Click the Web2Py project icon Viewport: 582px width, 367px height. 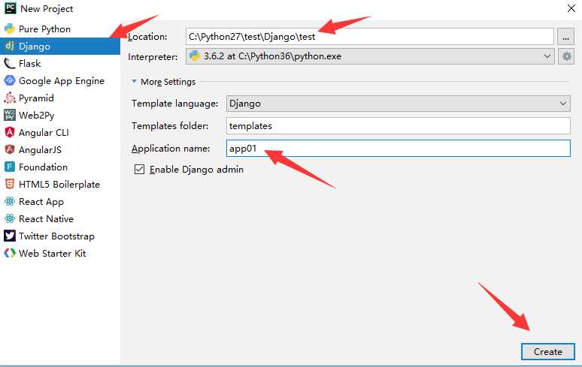point(10,115)
